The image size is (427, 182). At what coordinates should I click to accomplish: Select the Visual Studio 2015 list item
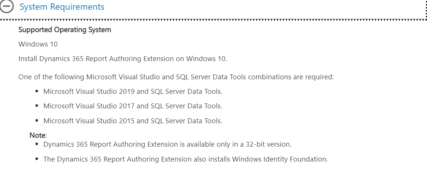(133, 121)
